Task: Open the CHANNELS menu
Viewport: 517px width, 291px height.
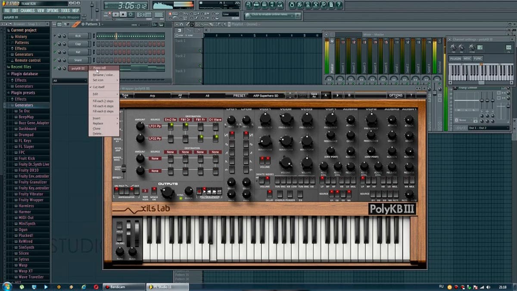Action: tap(28, 10)
